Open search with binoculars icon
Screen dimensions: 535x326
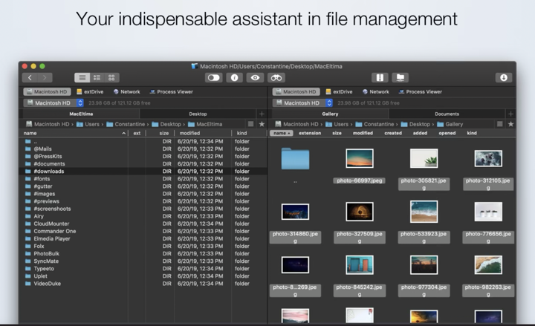[276, 78]
